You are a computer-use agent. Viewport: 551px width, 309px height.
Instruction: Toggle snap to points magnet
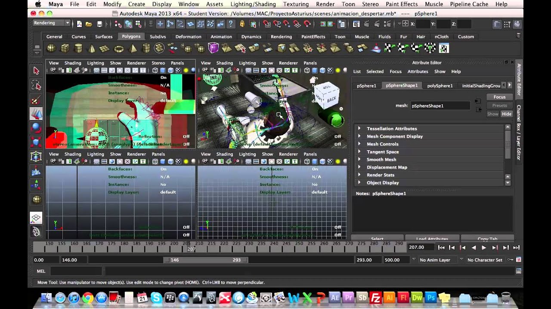pyautogui.click(x=287, y=24)
